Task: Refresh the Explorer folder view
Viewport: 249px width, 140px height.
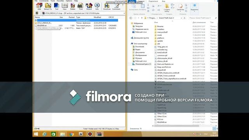Action: tap(184, 18)
